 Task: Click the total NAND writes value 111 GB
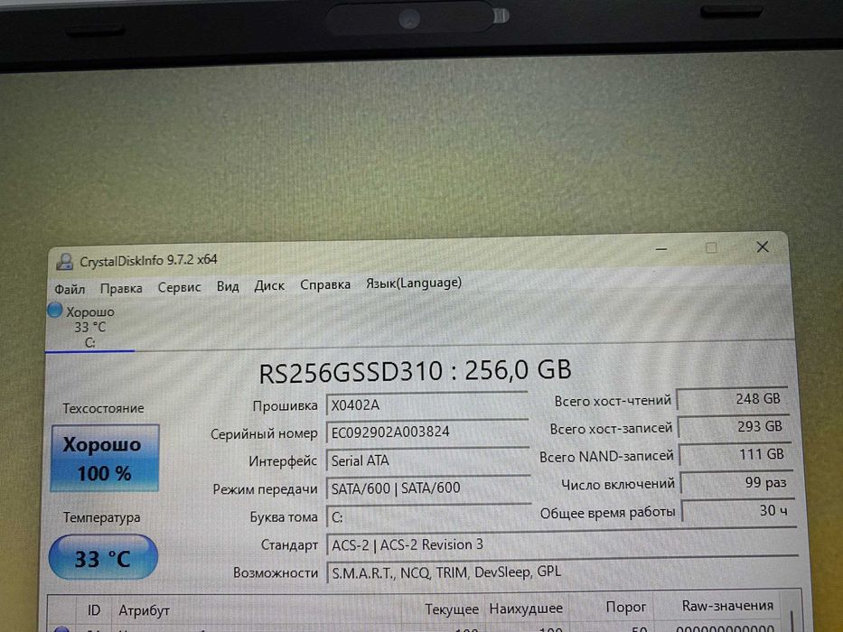coord(735,455)
